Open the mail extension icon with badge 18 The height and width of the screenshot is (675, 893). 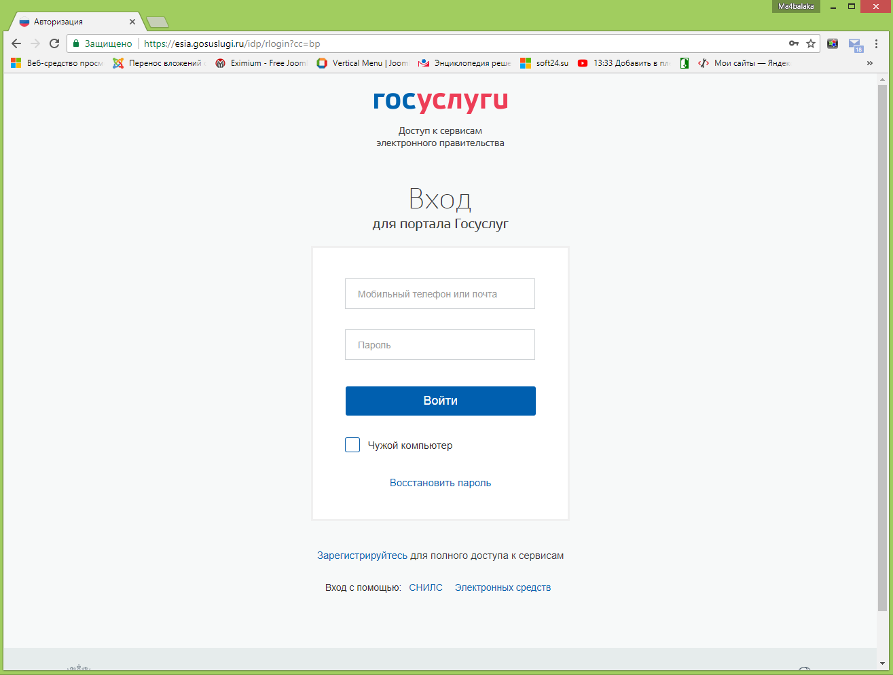coord(856,45)
